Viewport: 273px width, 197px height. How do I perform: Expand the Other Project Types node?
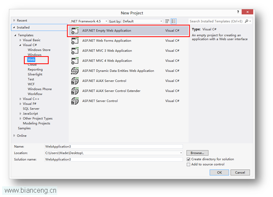pos(21,118)
